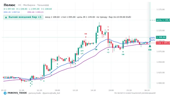
Task: Click the EMA 40 legend label
Action: [31, 12]
